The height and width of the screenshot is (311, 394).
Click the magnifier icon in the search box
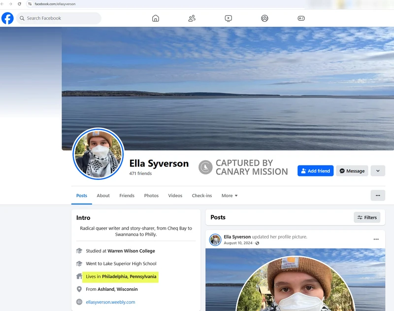[x=22, y=18]
